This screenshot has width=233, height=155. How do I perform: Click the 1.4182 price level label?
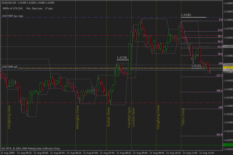click(186, 15)
